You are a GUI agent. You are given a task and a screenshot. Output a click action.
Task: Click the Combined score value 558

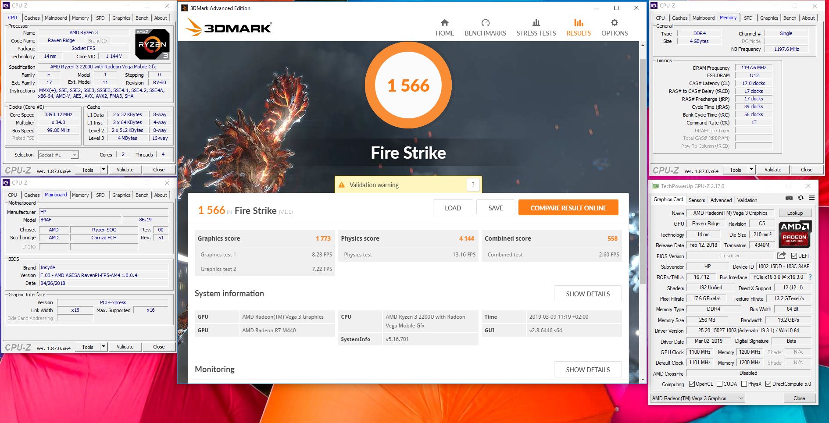pos(612,238)
